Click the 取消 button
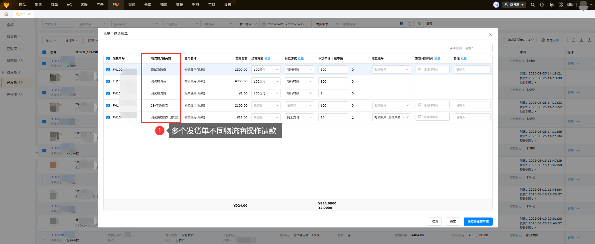 click(435, 222)
